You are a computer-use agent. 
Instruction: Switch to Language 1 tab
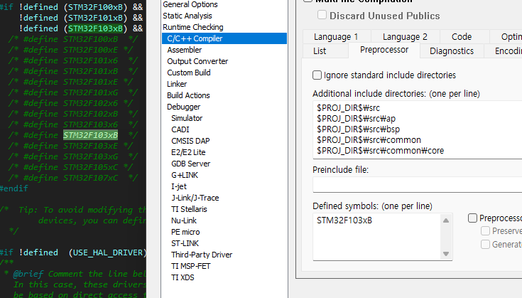click(x=336, y=37)
